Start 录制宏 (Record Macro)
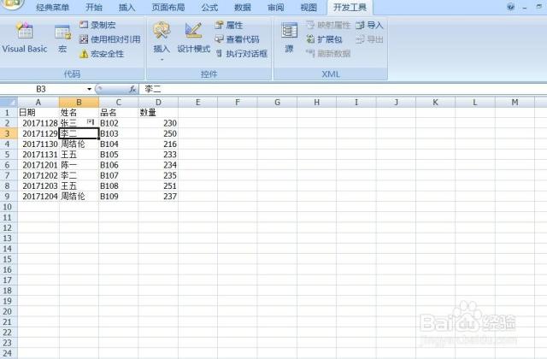This screenshot has width=547, height=359. coord(100,26)
